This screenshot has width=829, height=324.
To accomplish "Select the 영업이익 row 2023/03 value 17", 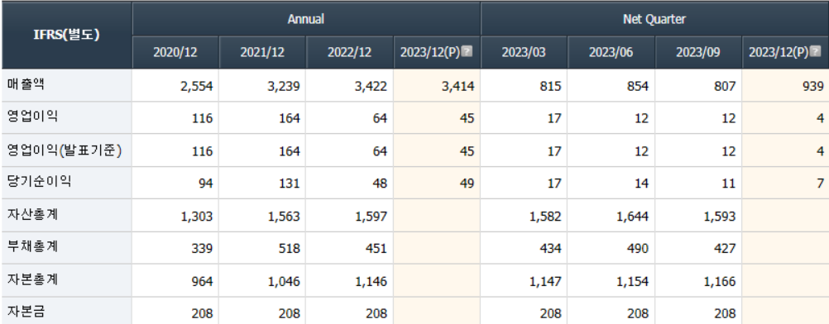I will point(554,118).
